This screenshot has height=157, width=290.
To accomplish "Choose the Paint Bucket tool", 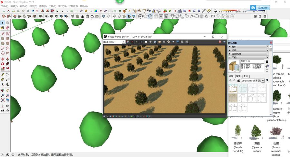I will click(x=3, y=28).
